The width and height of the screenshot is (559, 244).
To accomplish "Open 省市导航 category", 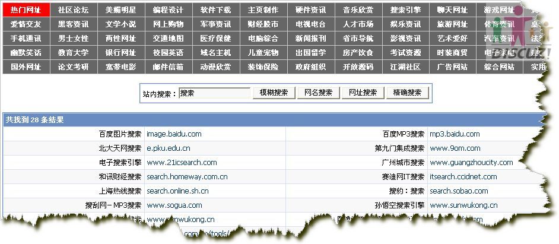I will [x=358, y=39].
